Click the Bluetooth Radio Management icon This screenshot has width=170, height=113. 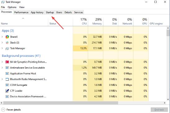pos(7,79)
